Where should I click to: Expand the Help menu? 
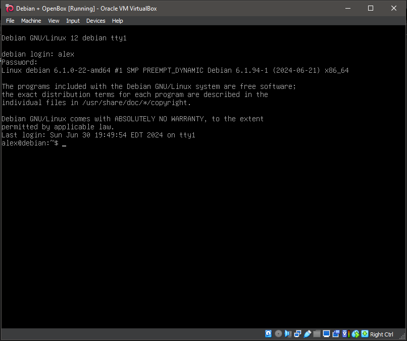click(117, 21)
